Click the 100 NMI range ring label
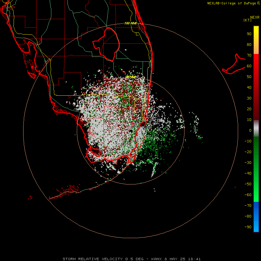Viewport: 261px width, 261px height. (x=130, y=23)
